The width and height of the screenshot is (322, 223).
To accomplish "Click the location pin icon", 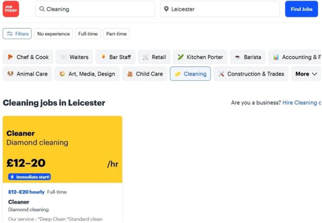I will click(166, 9).
